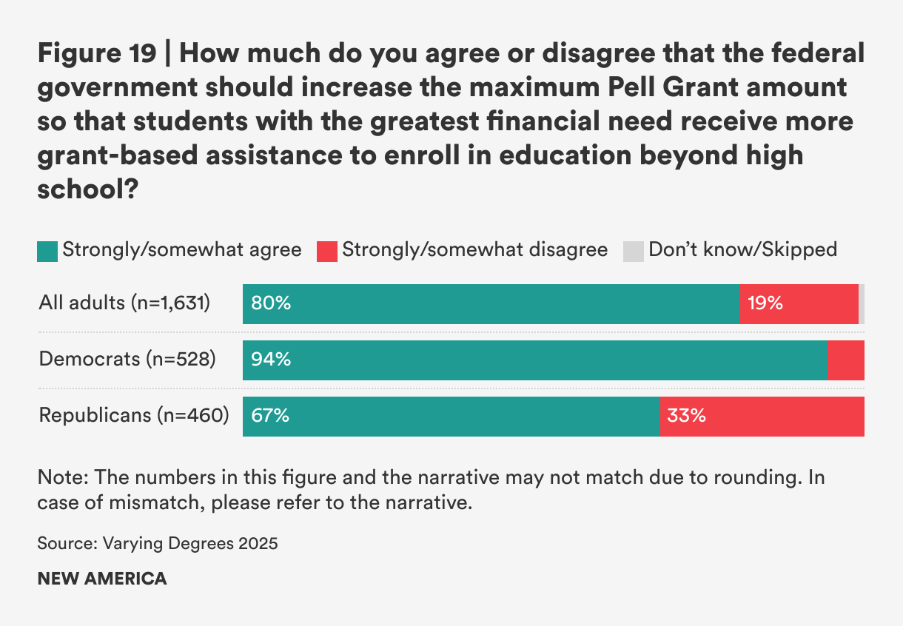Click the Republicans 33% red bar
Image resolution: width=903 pixels, height=626 pixels.
(762, 417)
